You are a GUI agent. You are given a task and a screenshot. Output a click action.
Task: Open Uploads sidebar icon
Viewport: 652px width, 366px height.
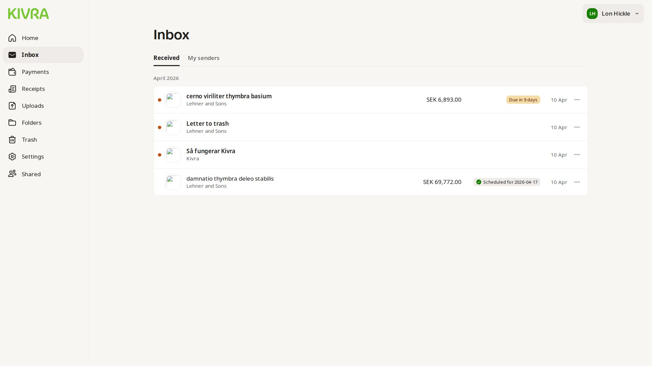[x=12, y=106]
